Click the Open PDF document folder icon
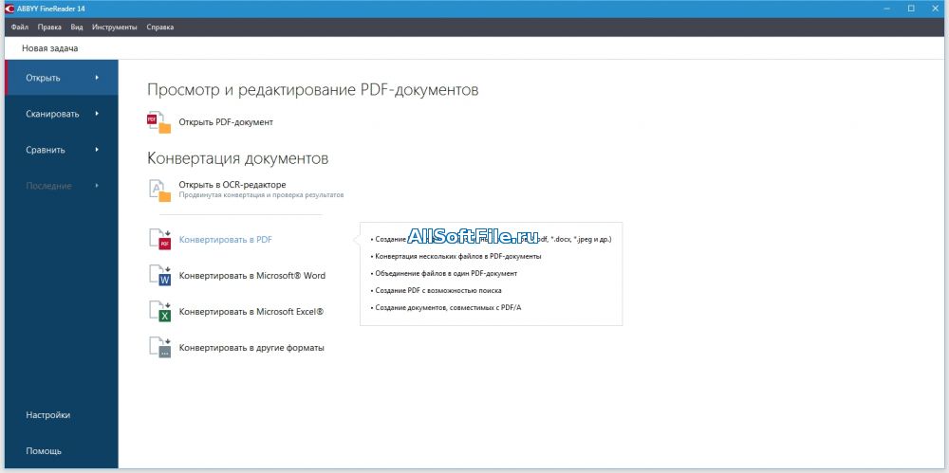The height and width of the screenshot is (473, 949). pos(159,122)
